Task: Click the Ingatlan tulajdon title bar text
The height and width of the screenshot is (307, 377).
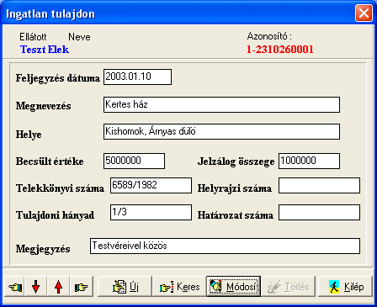Action: click(x=50, y=14)
